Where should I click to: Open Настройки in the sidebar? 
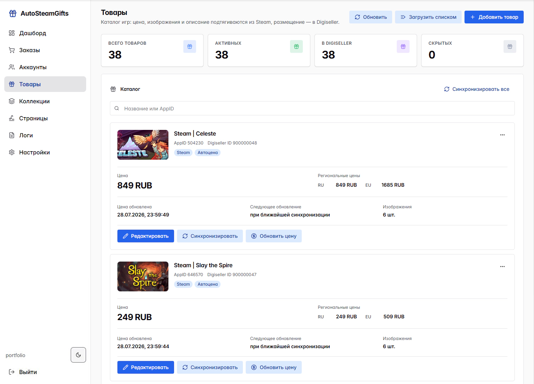point(45,152)
